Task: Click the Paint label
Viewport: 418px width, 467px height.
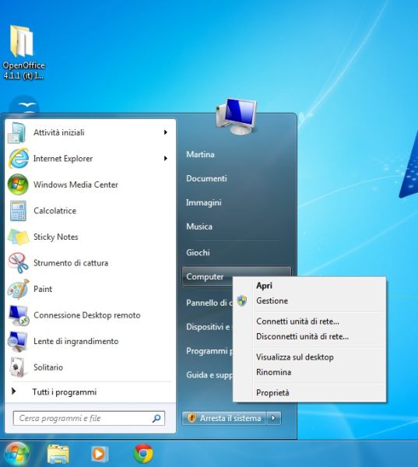Action: pos(43,289)
